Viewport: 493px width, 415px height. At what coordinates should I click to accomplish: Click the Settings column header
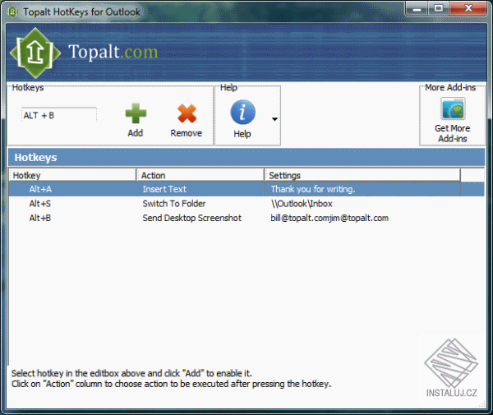pyautogui.click(x=362, y=175)
